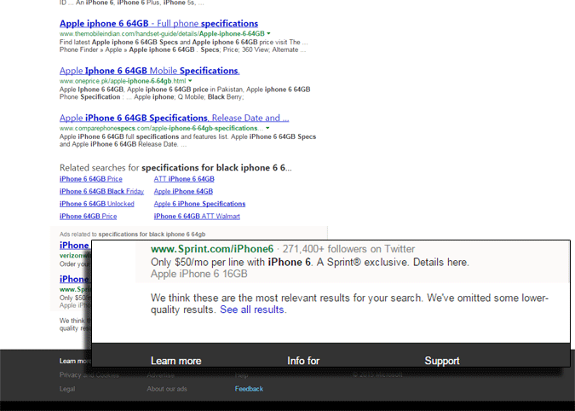Open the Help footer link
575x411 pixels.
pyautogui.click(x=241, y=374)
